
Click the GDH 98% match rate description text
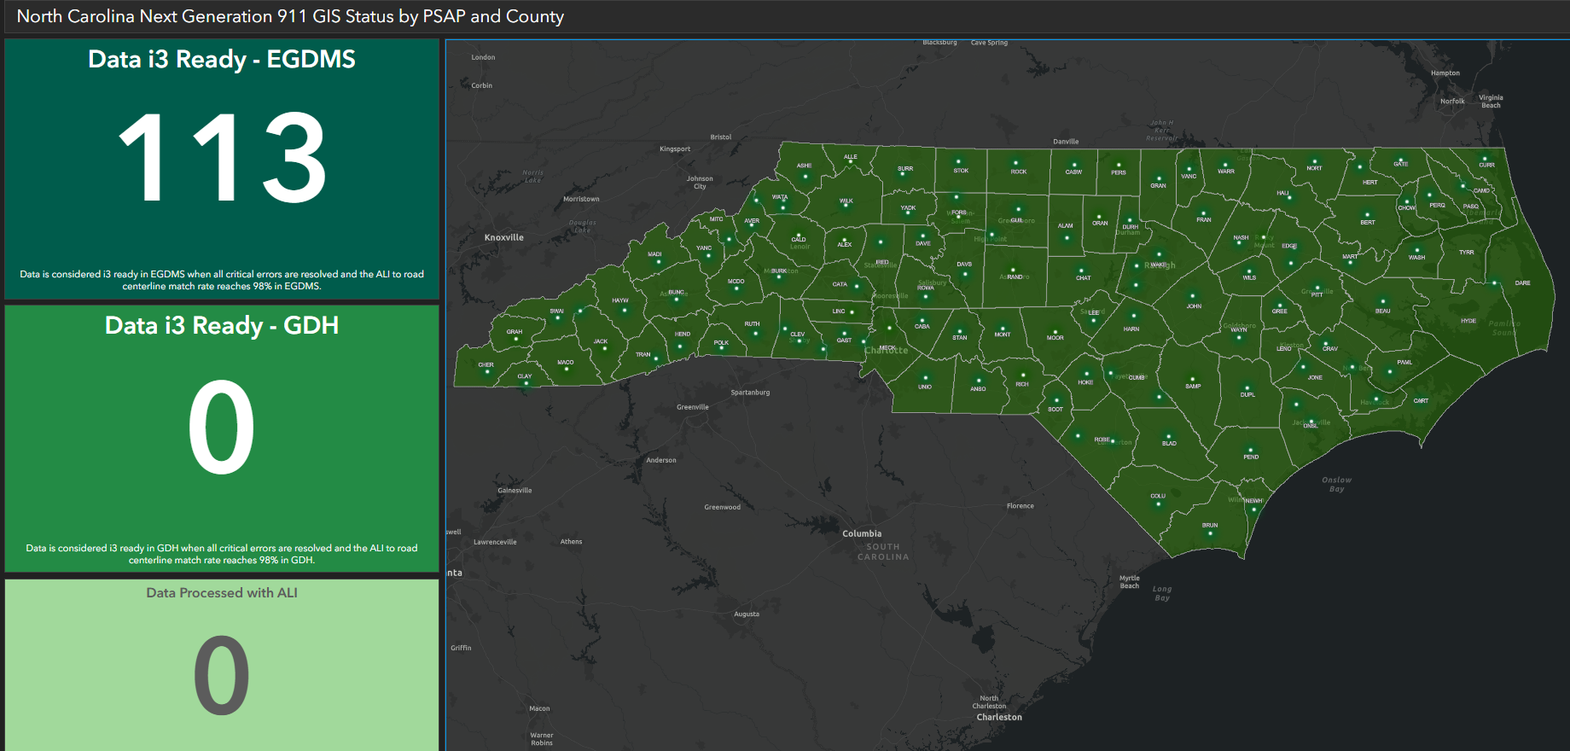(222, 554)
